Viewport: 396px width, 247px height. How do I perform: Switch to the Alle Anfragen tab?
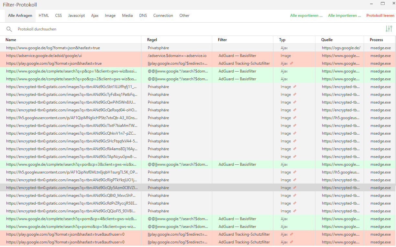(x=20, y=16)
